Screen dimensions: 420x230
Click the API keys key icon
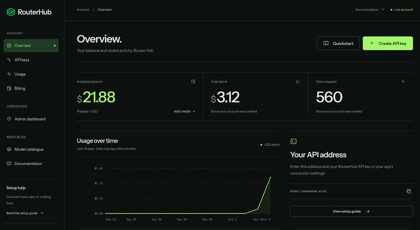tap(9, 60)
